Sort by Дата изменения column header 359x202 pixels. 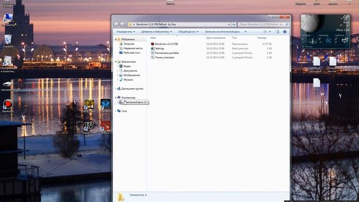pos(215,38)
